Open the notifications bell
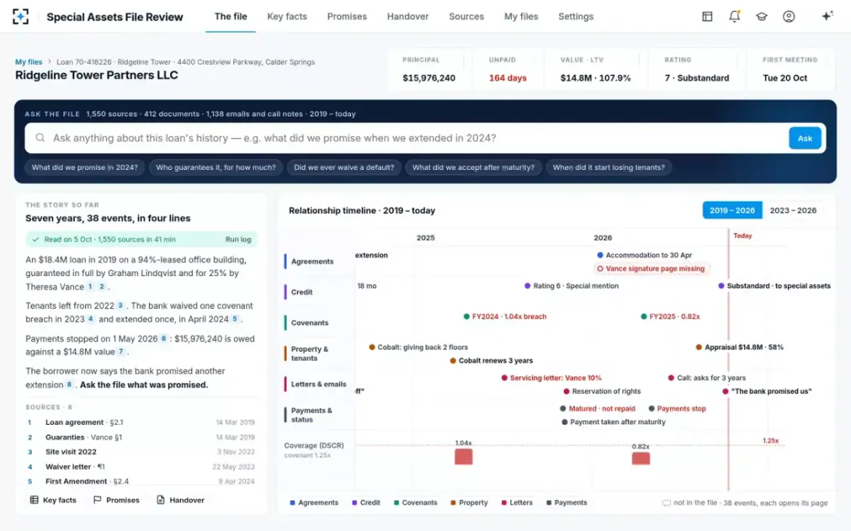Screen dimensions: 851x531 coord(735,16)
